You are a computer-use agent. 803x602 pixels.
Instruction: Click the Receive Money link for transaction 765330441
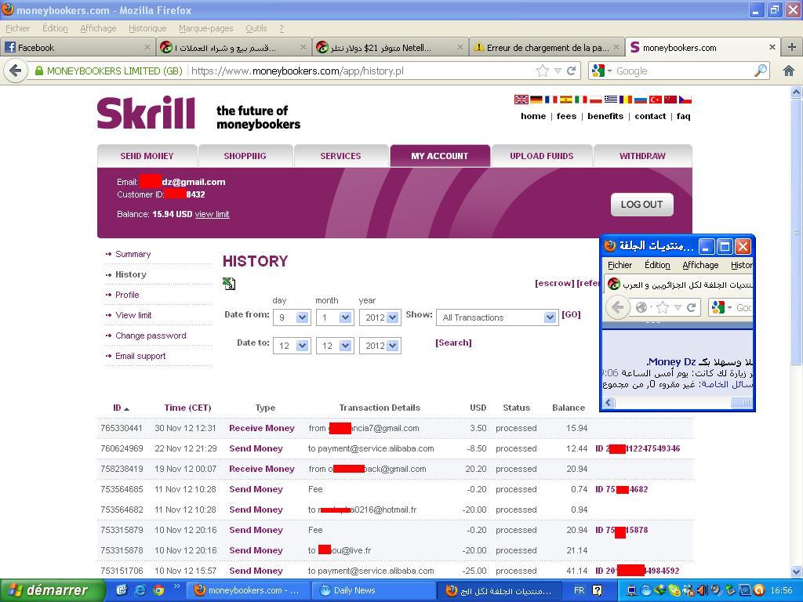point(262,428)
